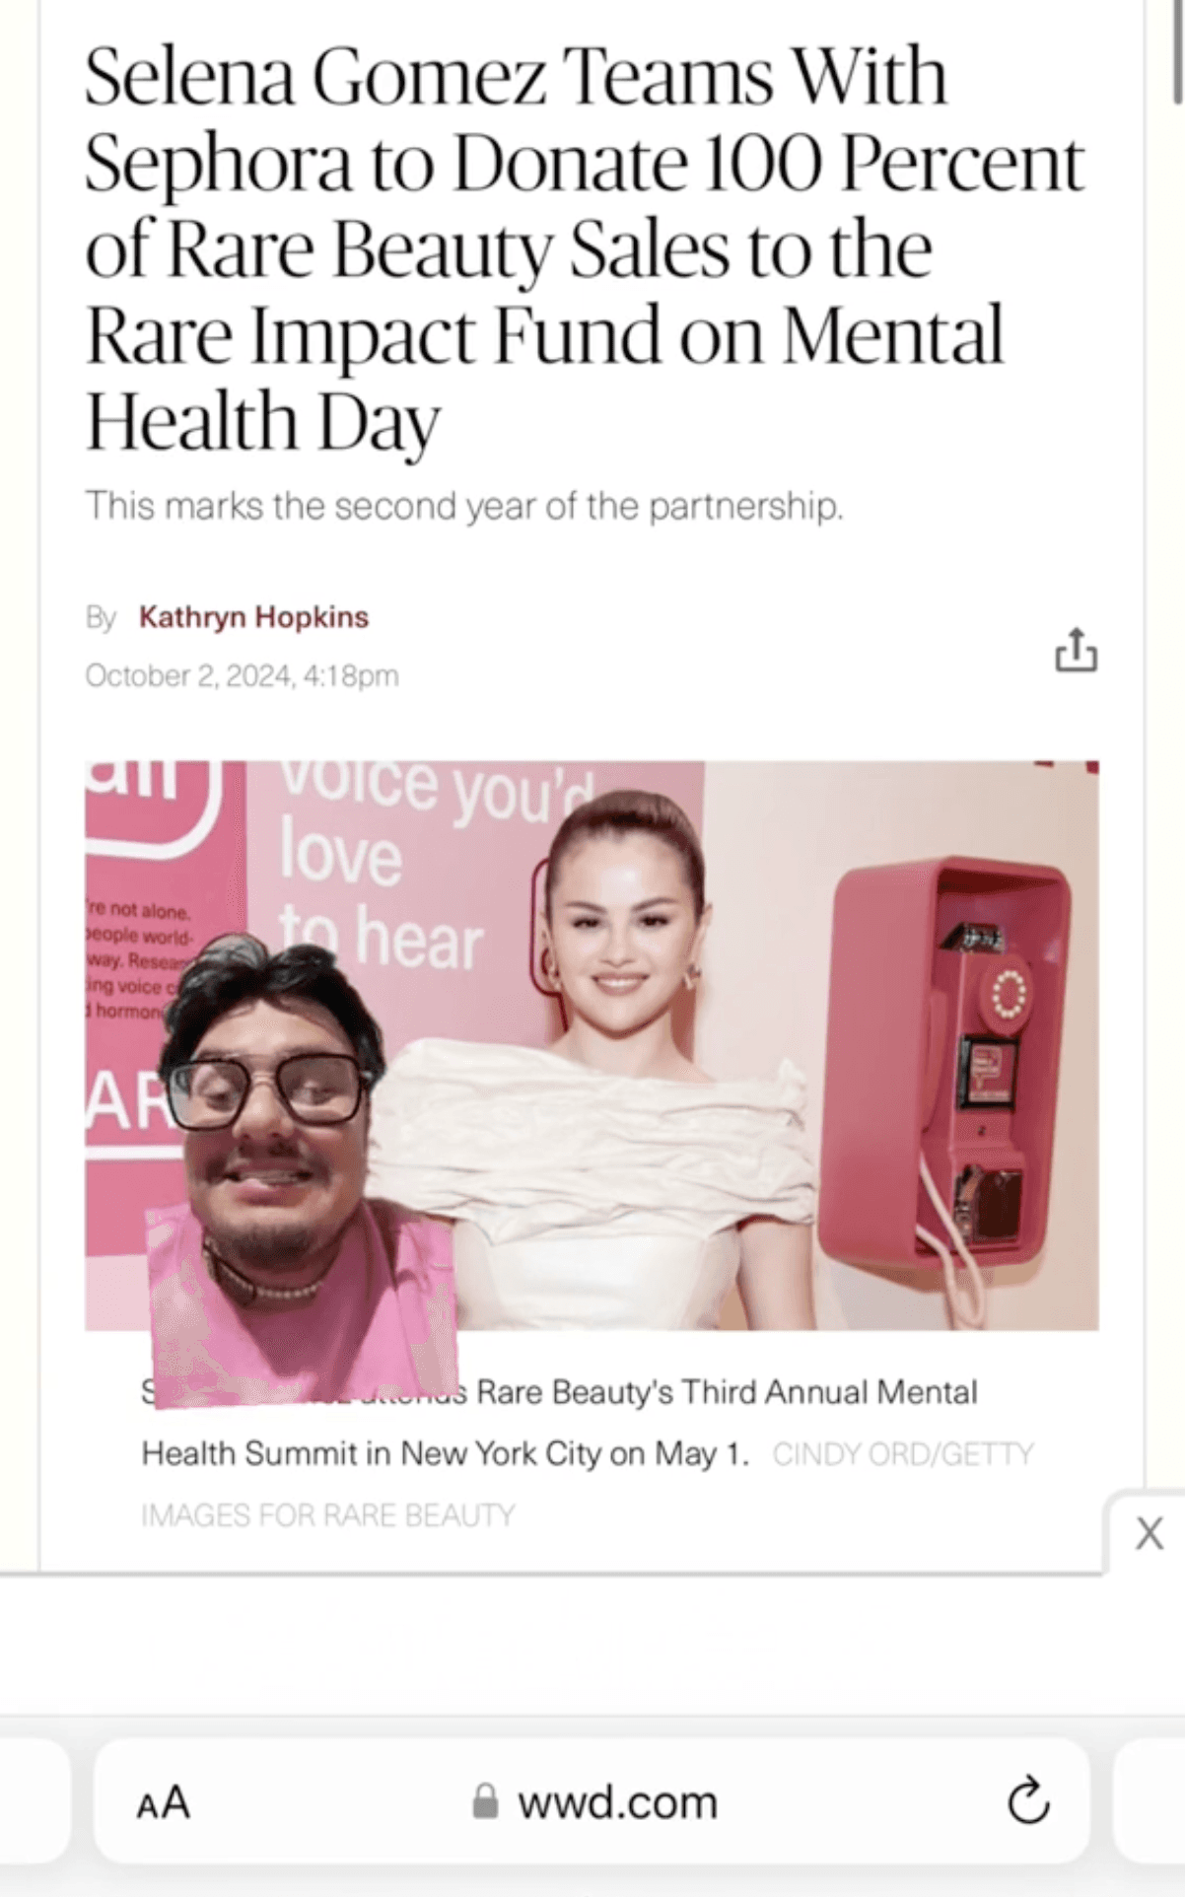
Task: Tap the subheading about the partnership's second year
Action: click(x=464, y=506)
